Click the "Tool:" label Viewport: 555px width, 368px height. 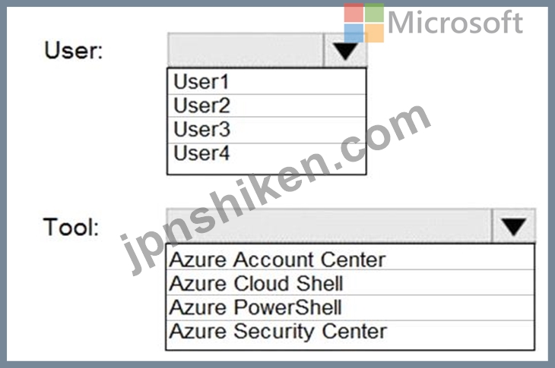[71, 226]
